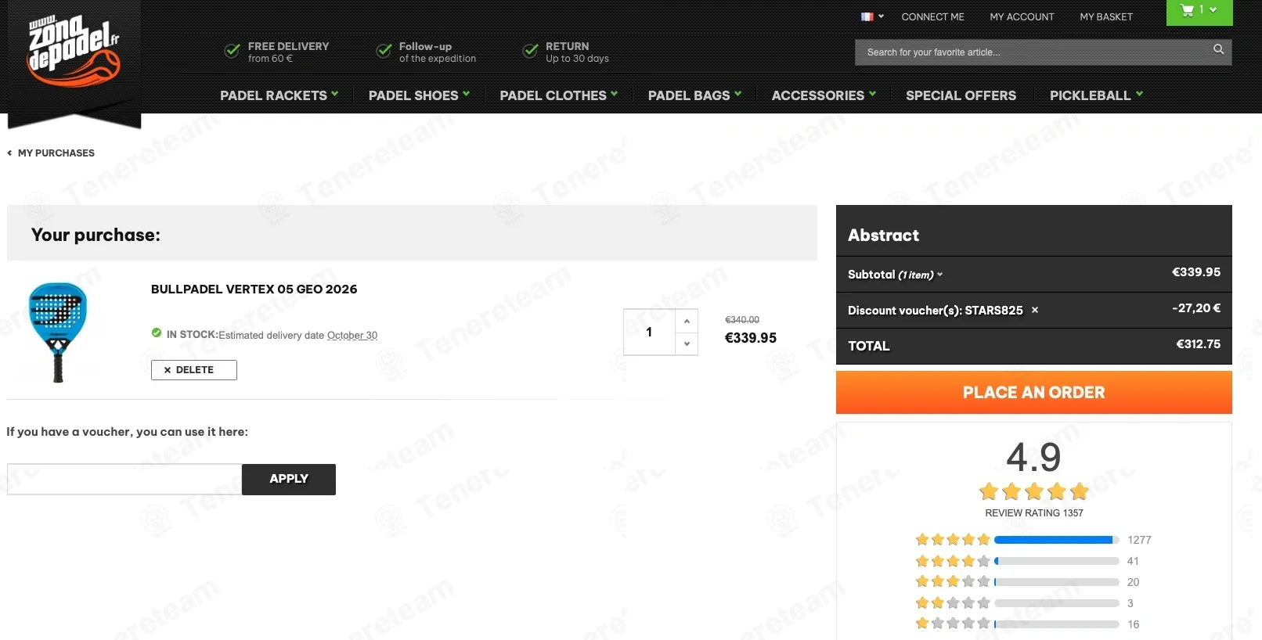1262x640 pixels.
Task: Click the Free Delivery checkmark icon
Action: (233, 51)
